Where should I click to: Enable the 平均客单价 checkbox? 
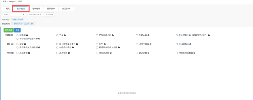[x=177, y=44]
